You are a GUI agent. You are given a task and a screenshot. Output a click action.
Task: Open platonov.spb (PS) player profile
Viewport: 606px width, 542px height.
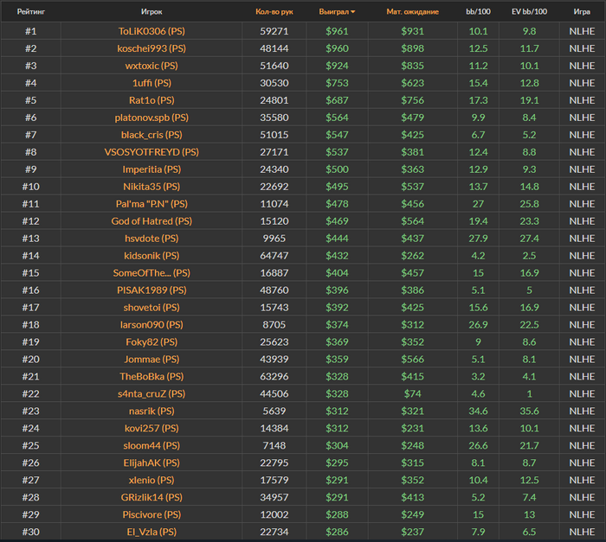[x=151, y=118]
